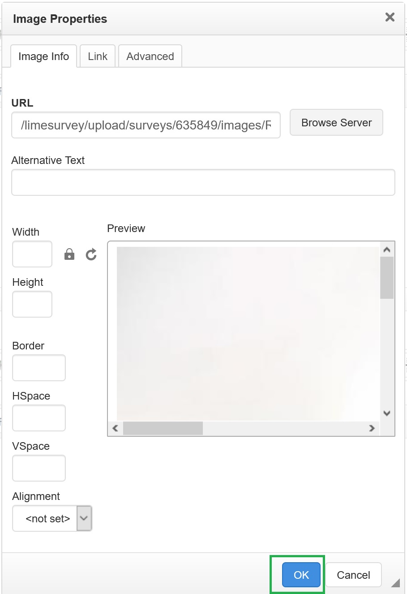Click the preview vertical scrollbar thumb

pyautogui.click(x=387, y=278)
